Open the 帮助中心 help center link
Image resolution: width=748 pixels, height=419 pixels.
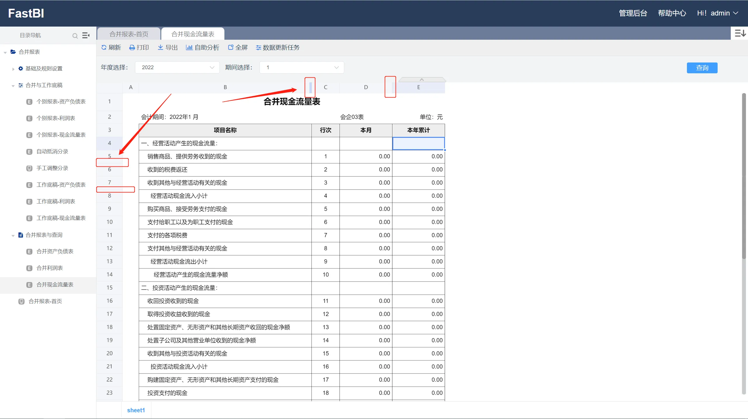pyautogui.click(x=672, y=13)
